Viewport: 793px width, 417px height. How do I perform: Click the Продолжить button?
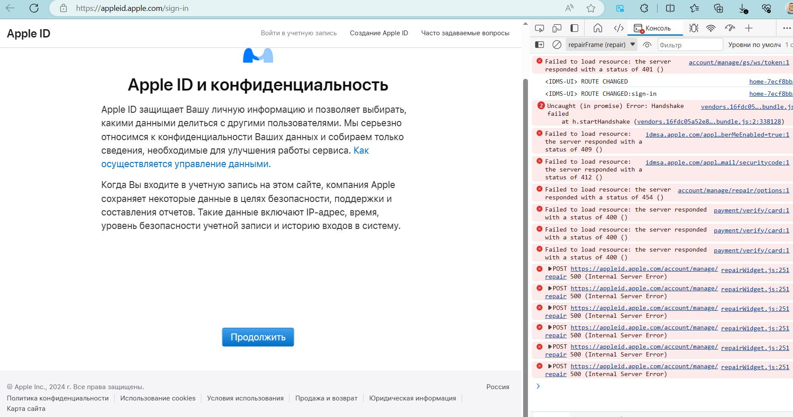258,337
